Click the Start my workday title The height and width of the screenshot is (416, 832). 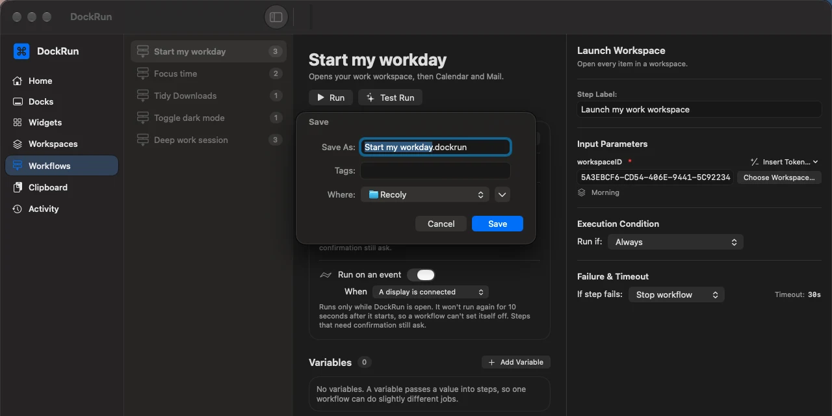[x=377, y=60]
